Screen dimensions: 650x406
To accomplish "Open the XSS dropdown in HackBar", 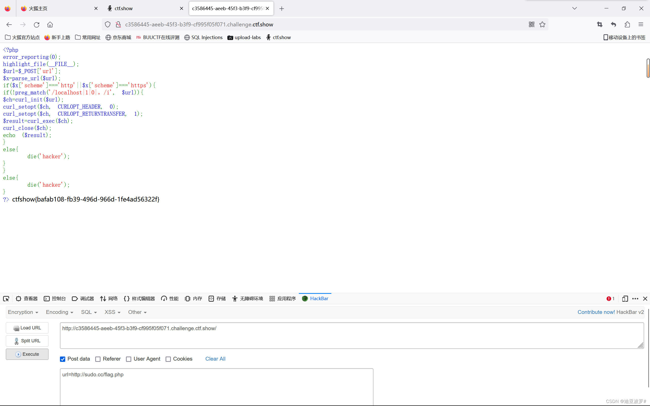I will (112, 312).
